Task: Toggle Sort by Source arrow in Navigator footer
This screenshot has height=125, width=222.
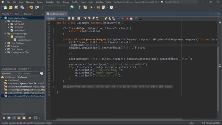Action: tap(40, 118)
